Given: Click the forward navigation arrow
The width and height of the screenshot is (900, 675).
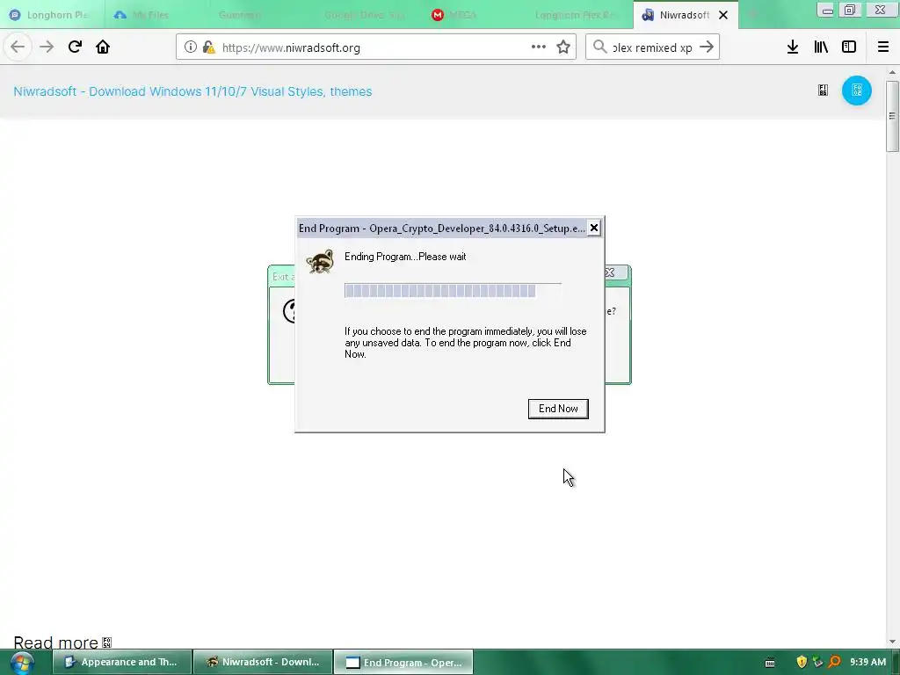Looking at the screenshot, I should tap(47, 47).
